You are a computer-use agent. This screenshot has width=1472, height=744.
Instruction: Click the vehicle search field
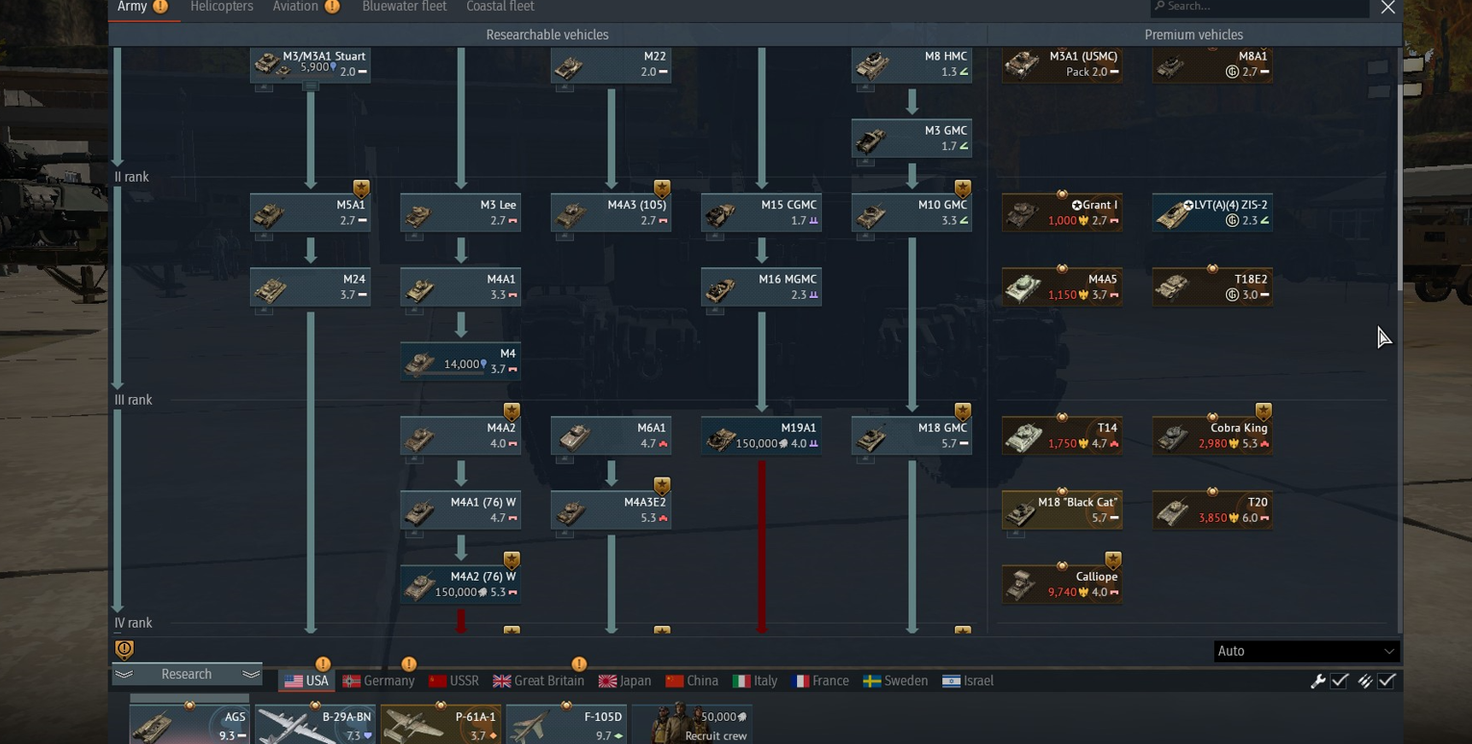[1260, 7]
